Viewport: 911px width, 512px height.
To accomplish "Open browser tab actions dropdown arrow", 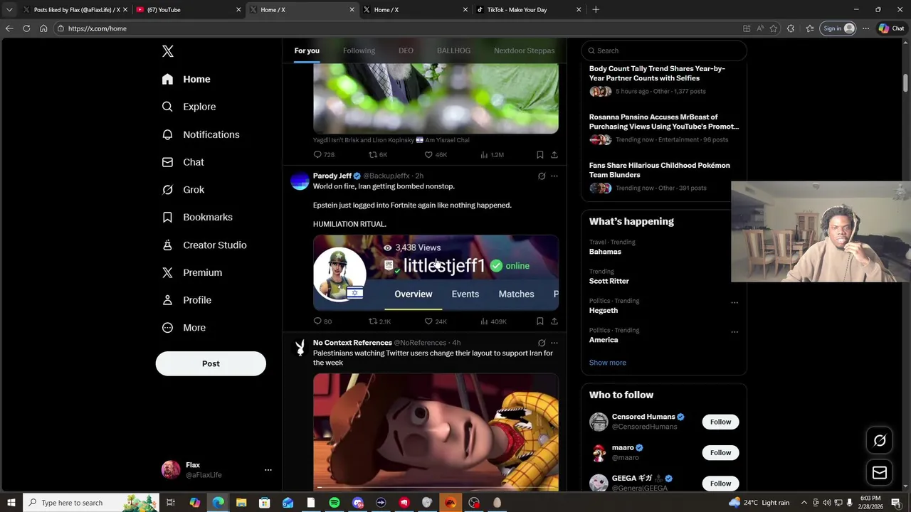I will click(9, 10).
